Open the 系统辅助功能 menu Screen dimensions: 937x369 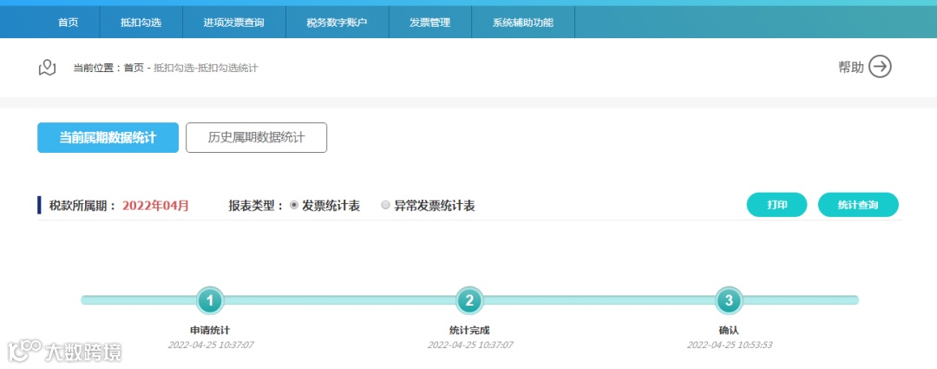[x=523, y=23]
